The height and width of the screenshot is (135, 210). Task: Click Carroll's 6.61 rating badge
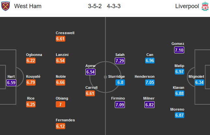90,93
